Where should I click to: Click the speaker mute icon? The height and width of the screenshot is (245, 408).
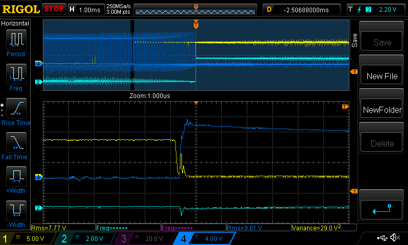[394, 238]
